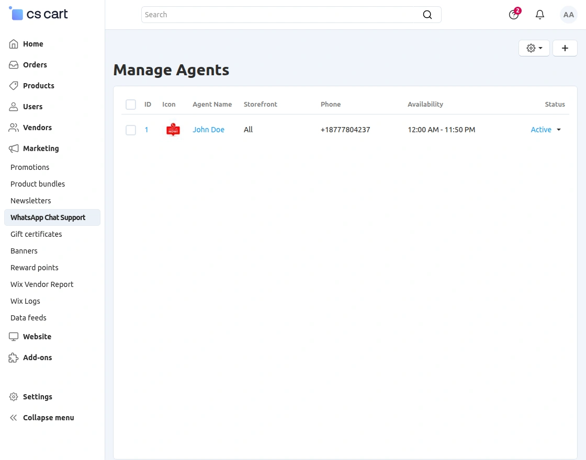Click the Icon column header
Image resolution: width=586 pixels, height=460 pixels.
click(168, 104)
